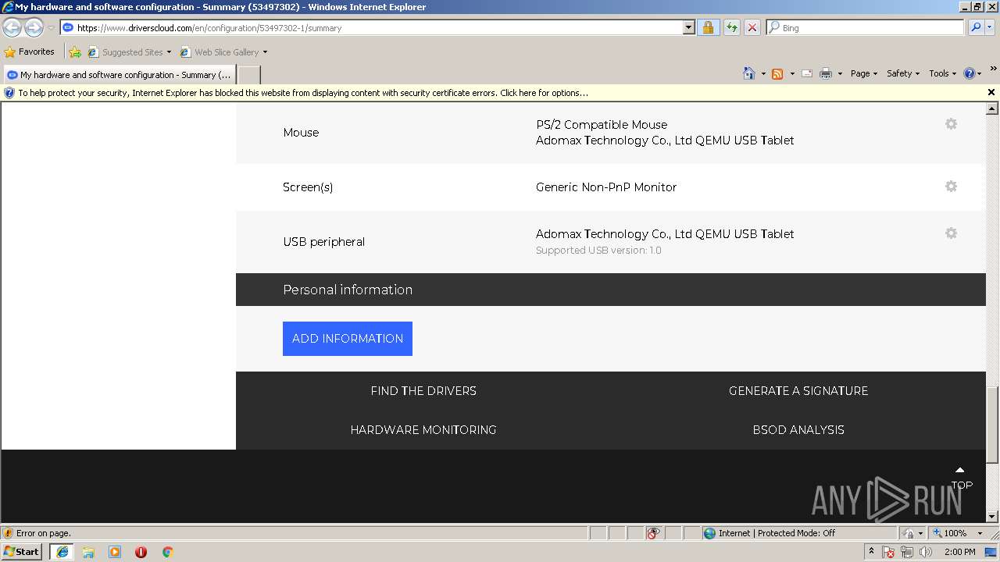Click the address bar URL field
The height and width of the screenshot is (562, 1000).
[372, 27]
